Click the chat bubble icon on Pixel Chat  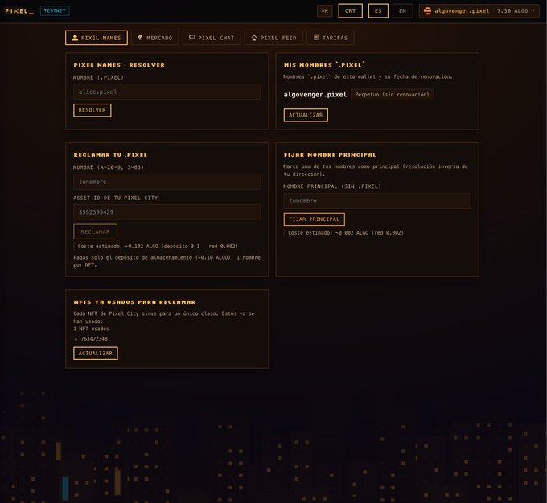pyautogui.click(x=192, y=37)
